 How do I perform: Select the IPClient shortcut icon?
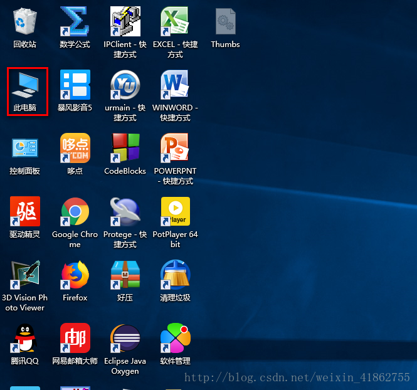(125, 21)
